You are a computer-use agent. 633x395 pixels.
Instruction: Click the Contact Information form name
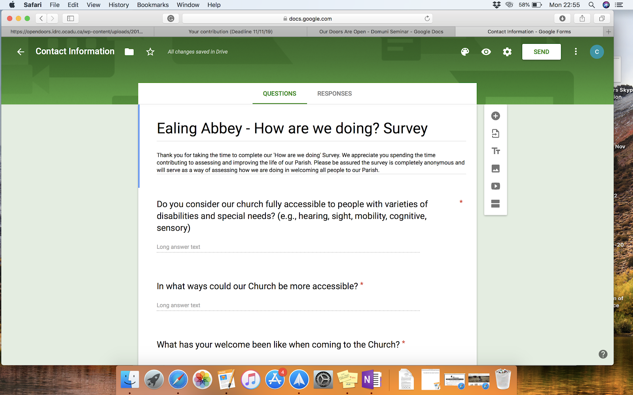[75, 51]
